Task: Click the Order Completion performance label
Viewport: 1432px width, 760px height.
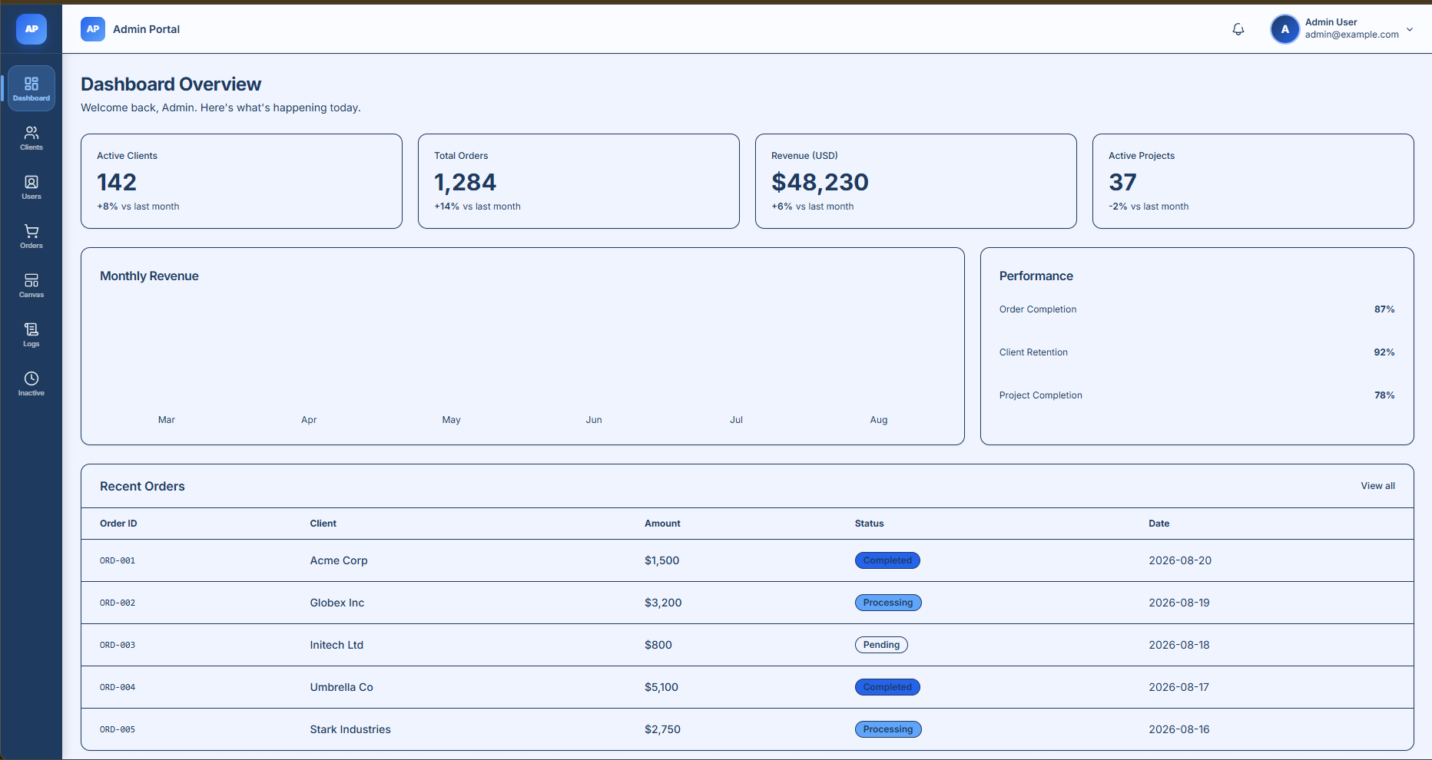Action: (x=1038, y=309)
